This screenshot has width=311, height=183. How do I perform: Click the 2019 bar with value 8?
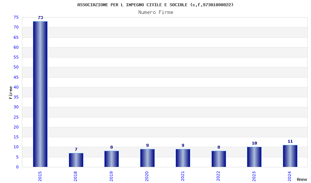tap(112, 159)
